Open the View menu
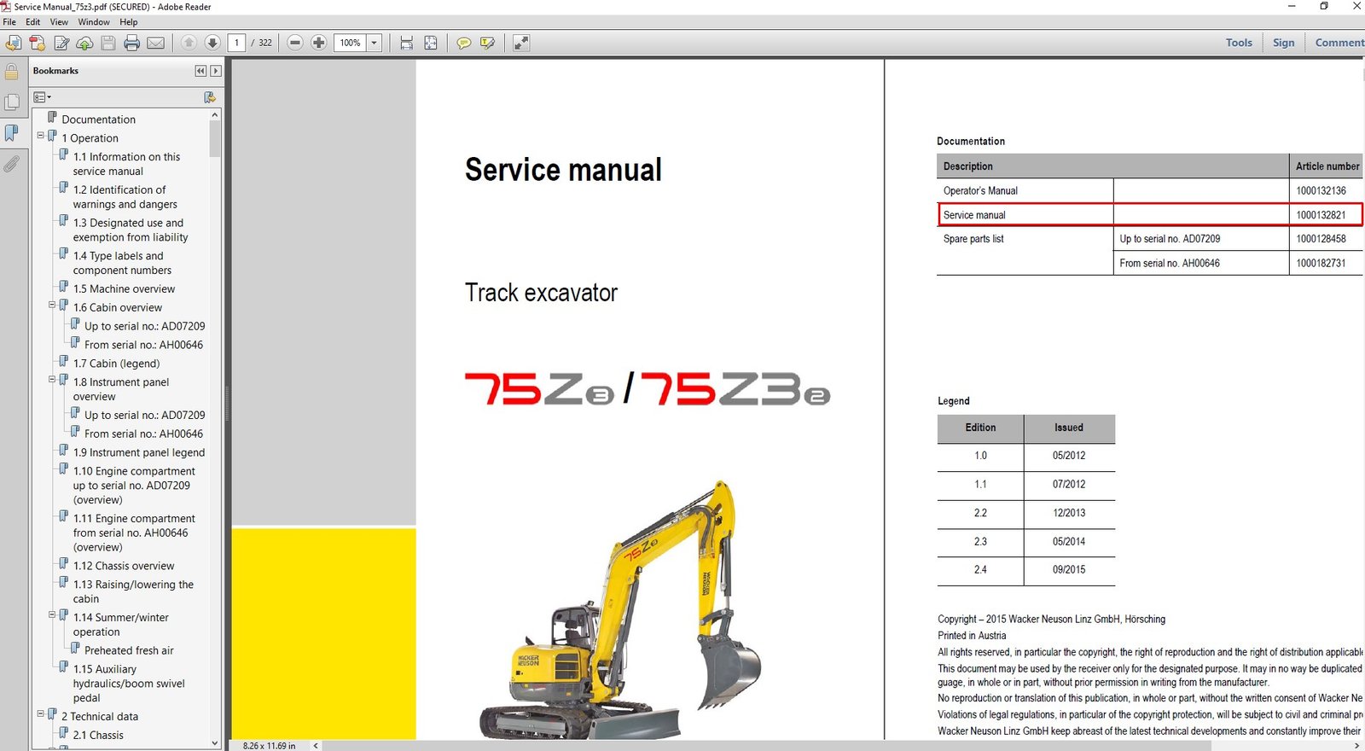Image resolution: width=1365 pixels, height=751 pixels. (x=59, y=22)
